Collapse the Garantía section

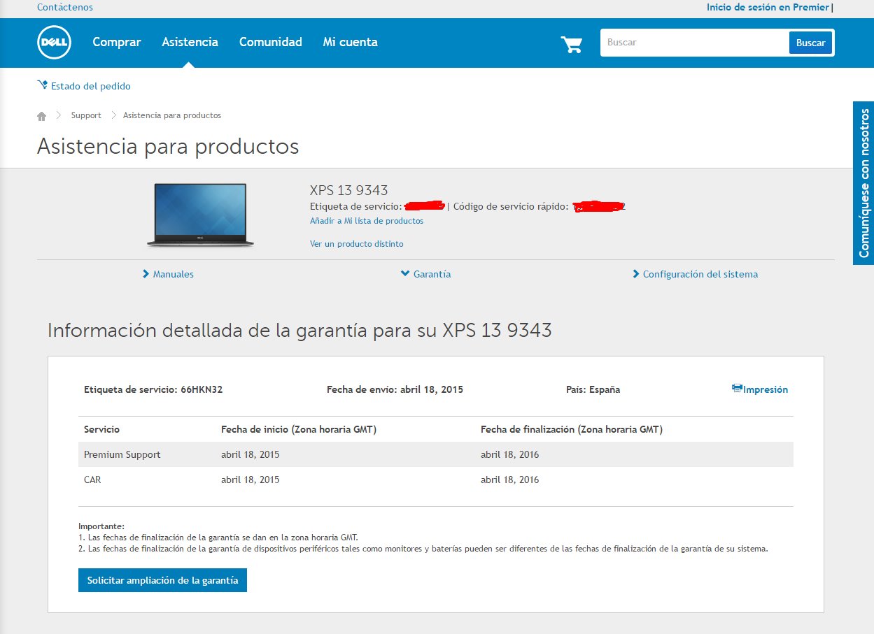coord(425,274)
